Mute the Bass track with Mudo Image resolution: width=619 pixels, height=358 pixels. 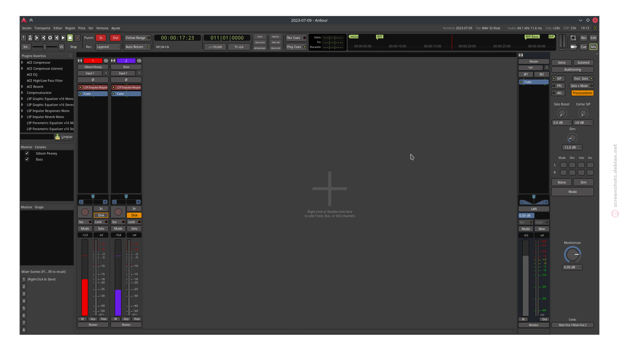(118, 229)
